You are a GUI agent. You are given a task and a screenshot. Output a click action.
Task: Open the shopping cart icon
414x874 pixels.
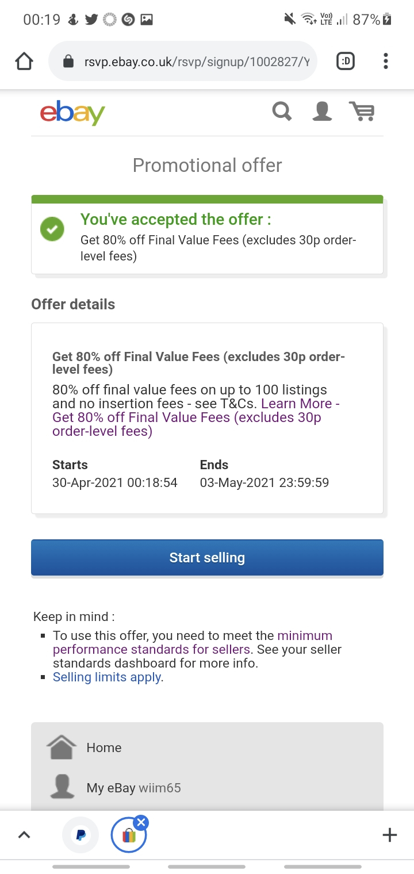[362, 111]
